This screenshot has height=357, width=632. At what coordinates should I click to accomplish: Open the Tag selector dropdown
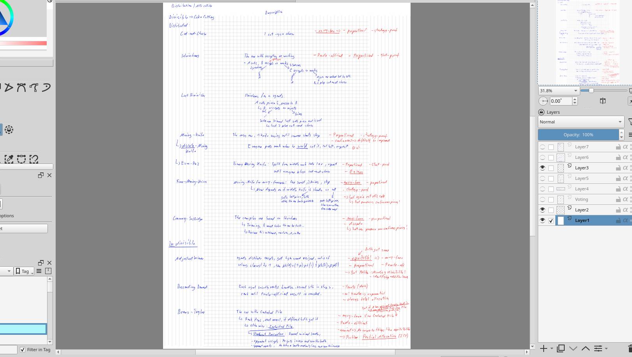[x=24, y=271]
